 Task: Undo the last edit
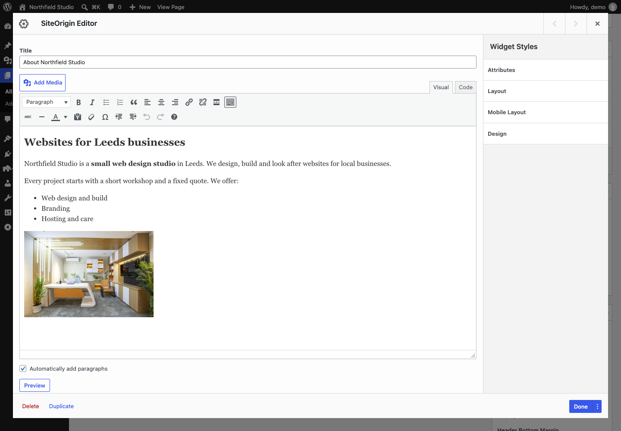click(147, 117)
